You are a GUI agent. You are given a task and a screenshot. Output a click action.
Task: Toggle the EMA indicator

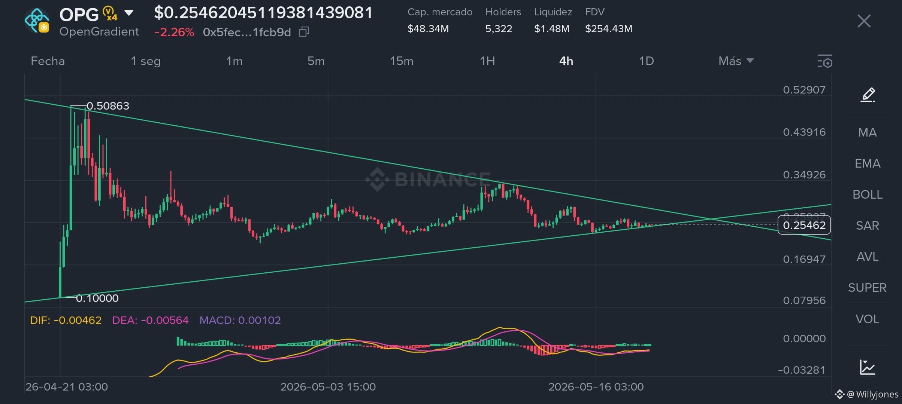click(868, 163)
